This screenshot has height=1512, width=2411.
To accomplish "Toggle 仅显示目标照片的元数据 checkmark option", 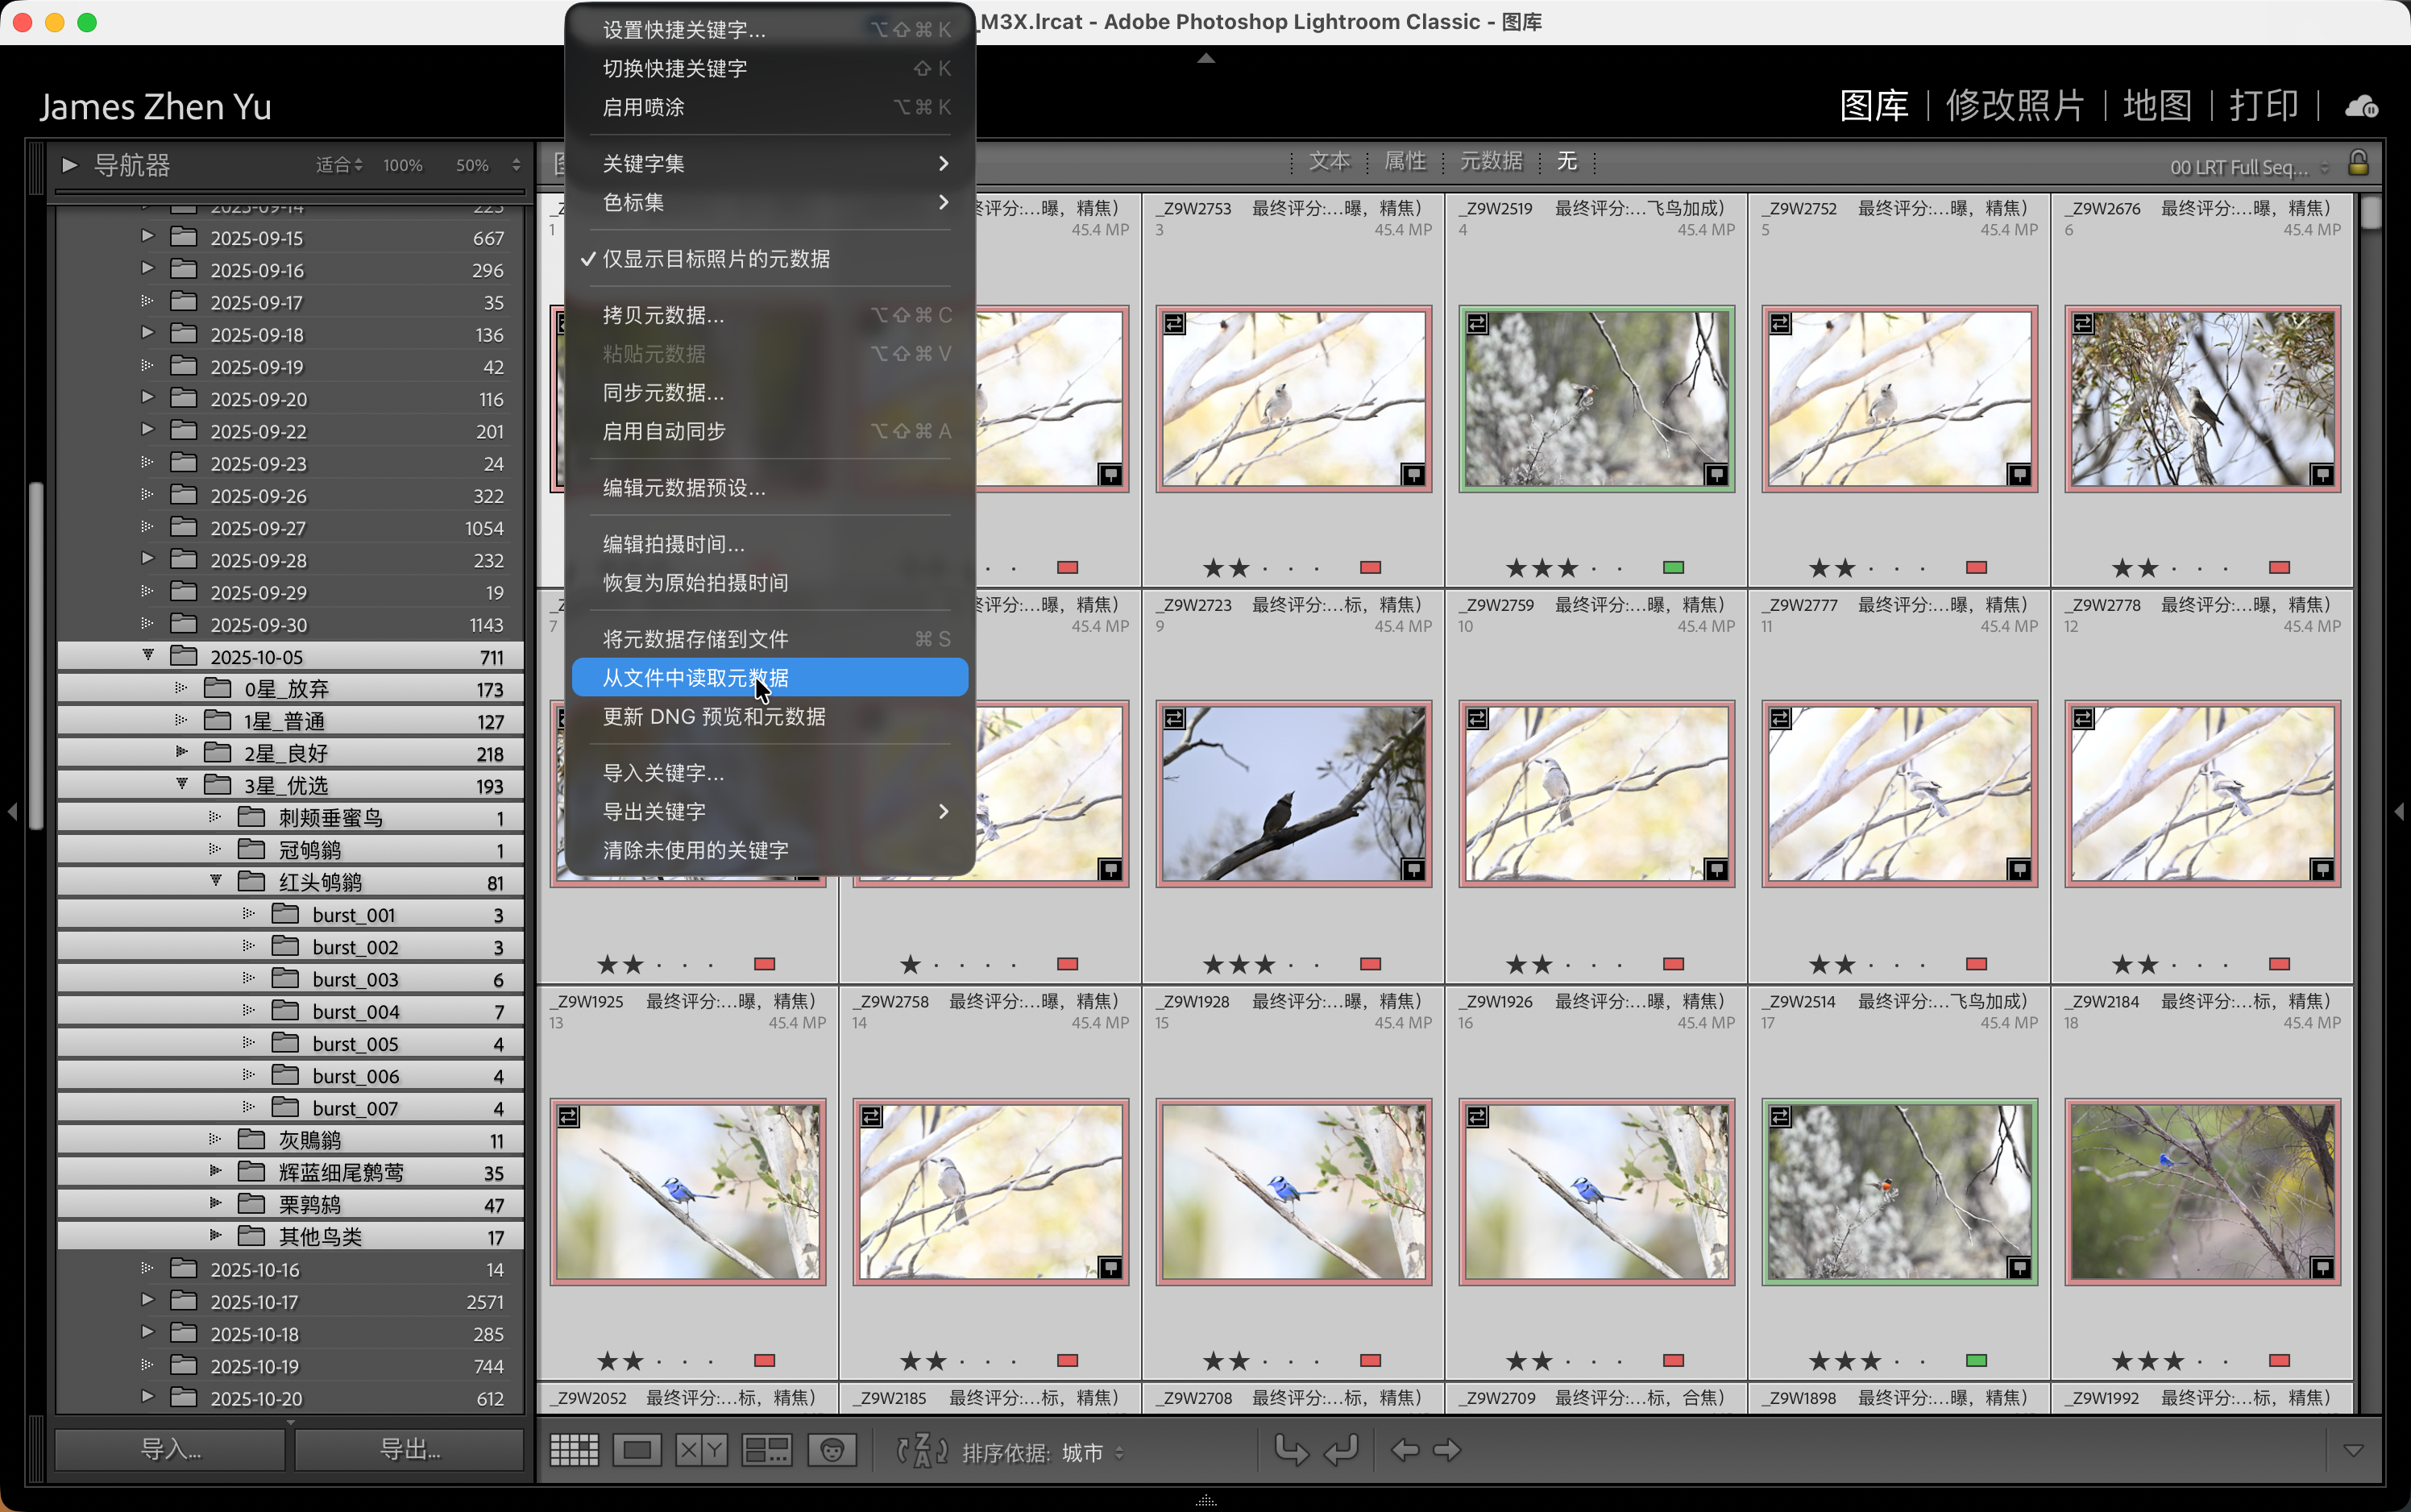I will 716,259.
